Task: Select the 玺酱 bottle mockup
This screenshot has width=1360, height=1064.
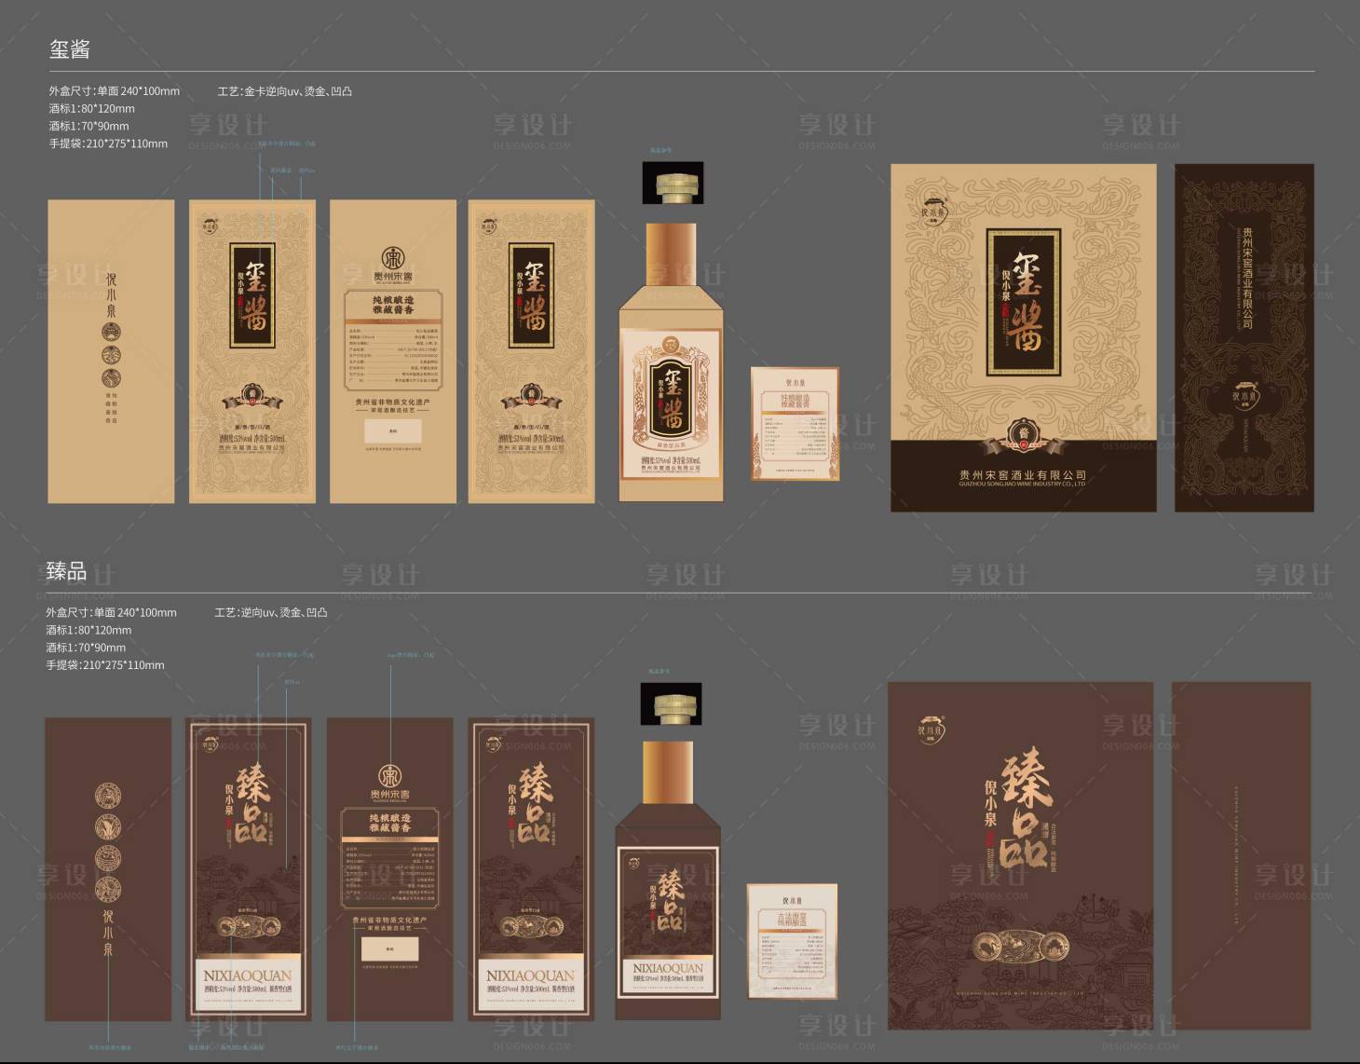Action: (x=673, y=362)
